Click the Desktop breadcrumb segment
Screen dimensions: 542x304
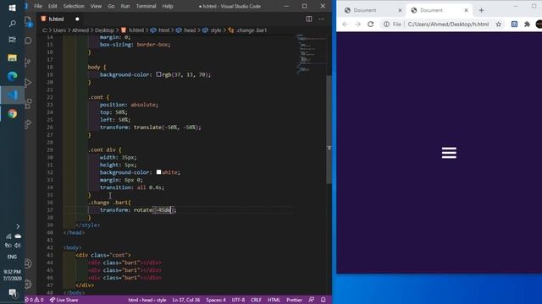[x=104, y=30]
